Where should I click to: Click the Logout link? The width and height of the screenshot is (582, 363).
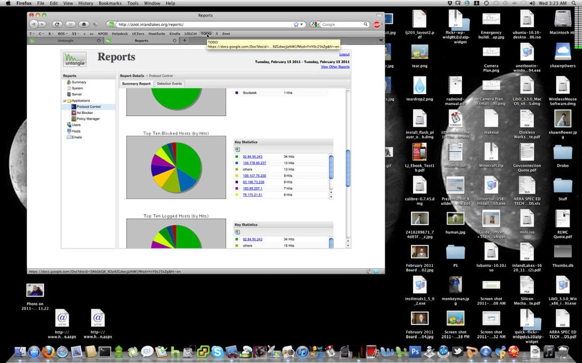[x=344, y=54]
